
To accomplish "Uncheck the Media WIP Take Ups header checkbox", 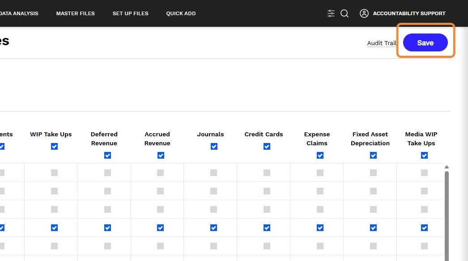I will click(x=424, y=156).
